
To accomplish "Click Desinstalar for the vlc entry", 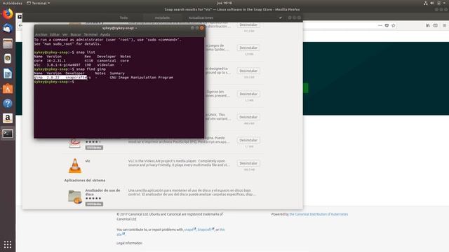I will [x=248, y=163].
